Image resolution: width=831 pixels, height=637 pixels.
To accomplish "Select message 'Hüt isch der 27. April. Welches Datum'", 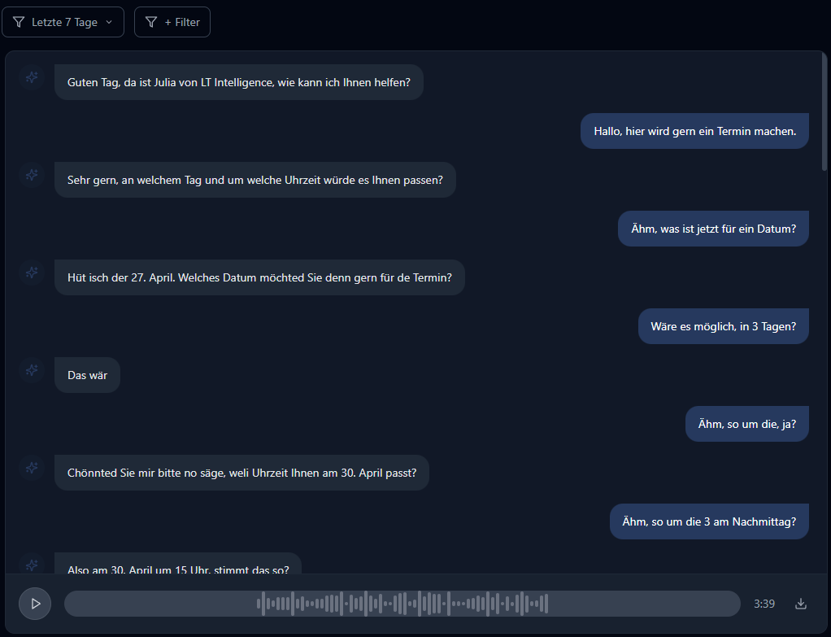I will coord(259,277).
